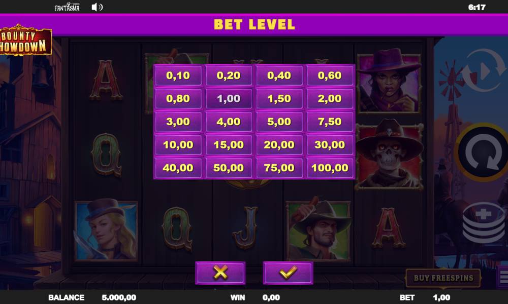Confirm the bet level with checkmark button
The height and width of the screenshot is (304, 508).
pos(288,273)
